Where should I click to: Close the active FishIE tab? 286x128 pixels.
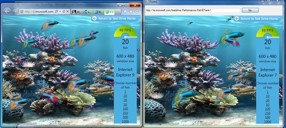point(112,12)
